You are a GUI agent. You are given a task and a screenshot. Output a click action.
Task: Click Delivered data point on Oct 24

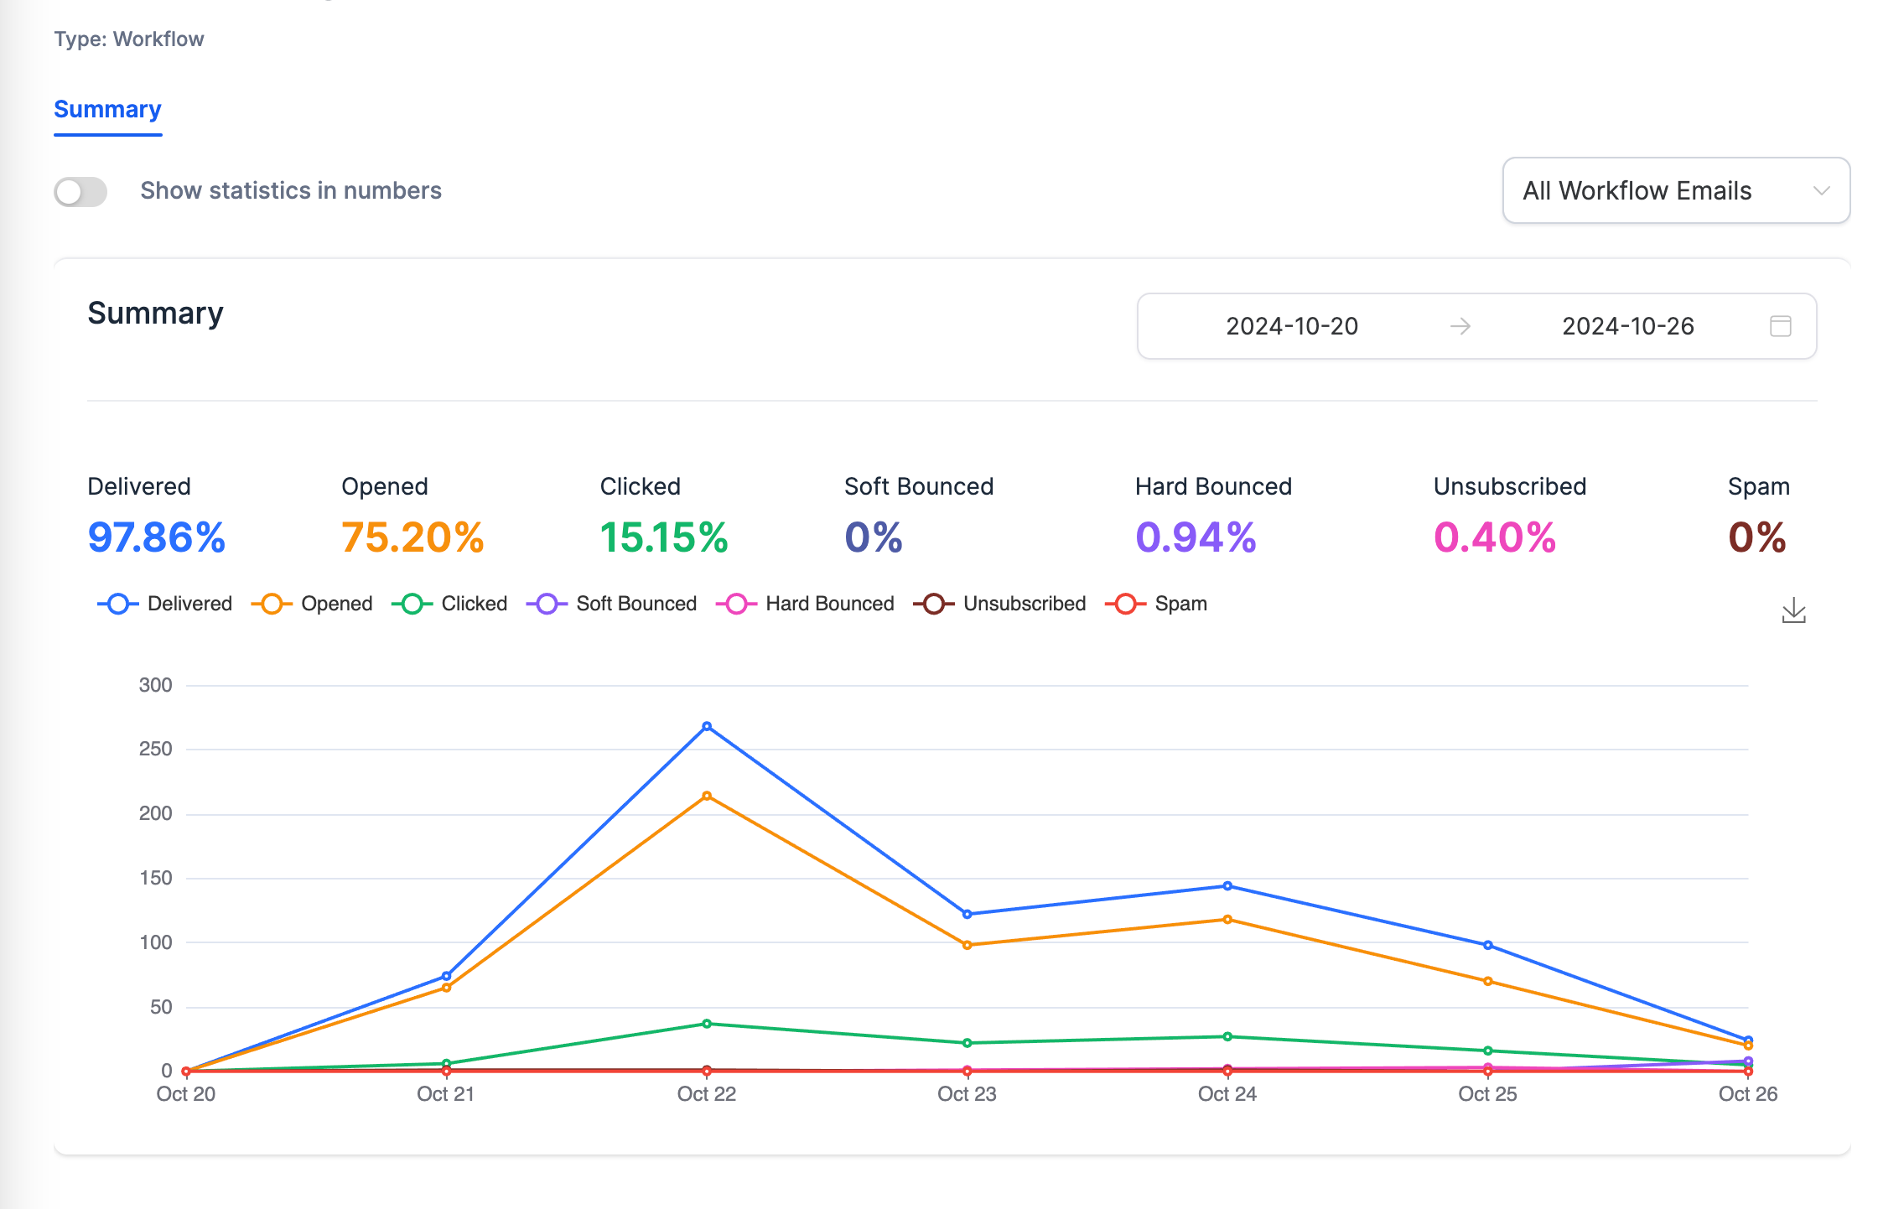[x=1227, y=885]
